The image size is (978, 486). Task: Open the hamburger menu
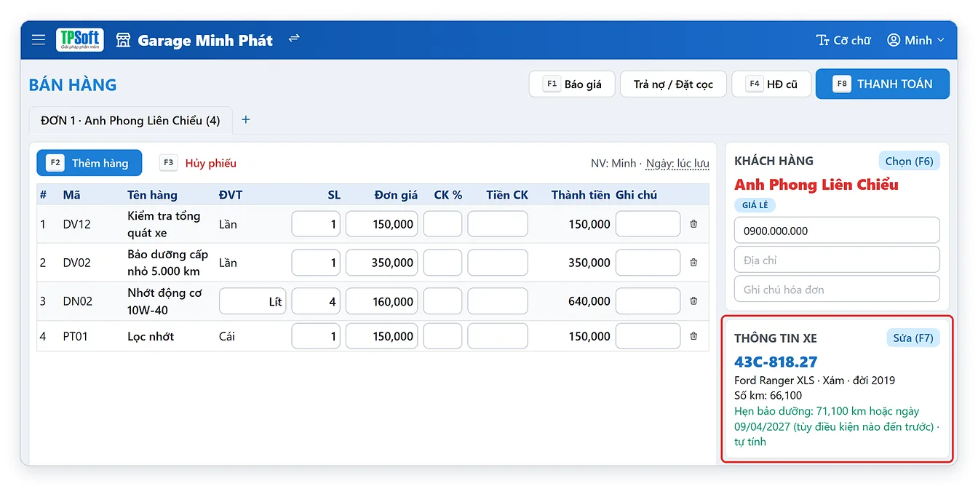(39, 40)
